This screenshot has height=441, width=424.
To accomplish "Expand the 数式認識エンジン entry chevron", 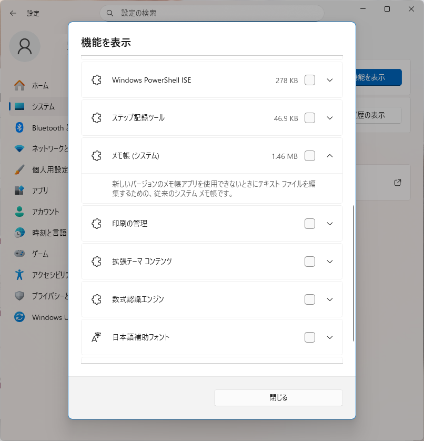I will coord(330,299).
